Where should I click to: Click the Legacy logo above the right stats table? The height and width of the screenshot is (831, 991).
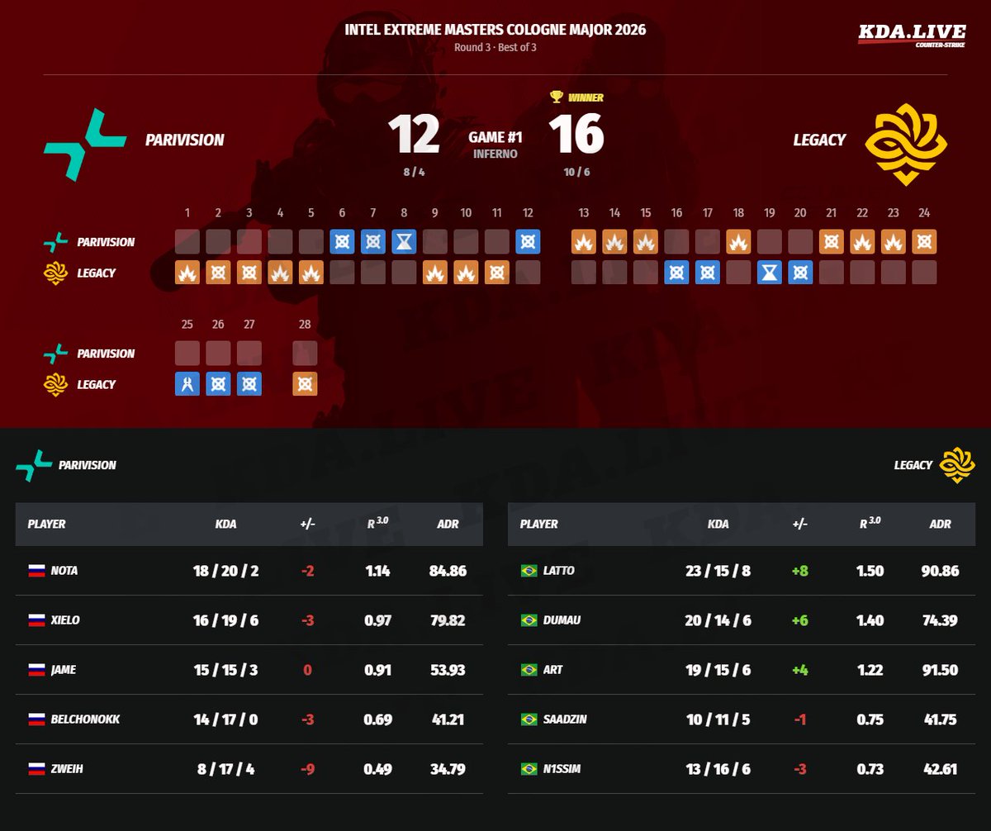tap(958, 465)
